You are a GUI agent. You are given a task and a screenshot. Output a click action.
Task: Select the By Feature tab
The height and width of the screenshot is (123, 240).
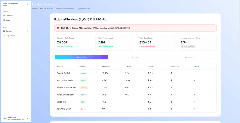189,57
